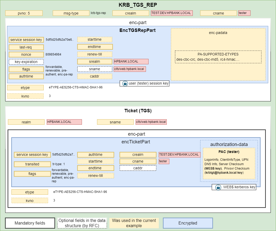Screen dimensions: 276x231
Task: Click the KRB_TGS_REP title
Action: (x=138, y=4)
